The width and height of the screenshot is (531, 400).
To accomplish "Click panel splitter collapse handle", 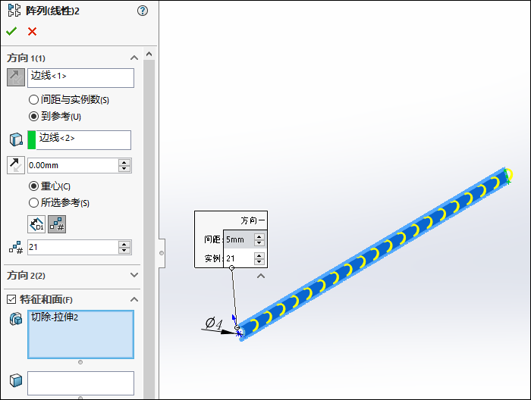I will click(162, 253).
